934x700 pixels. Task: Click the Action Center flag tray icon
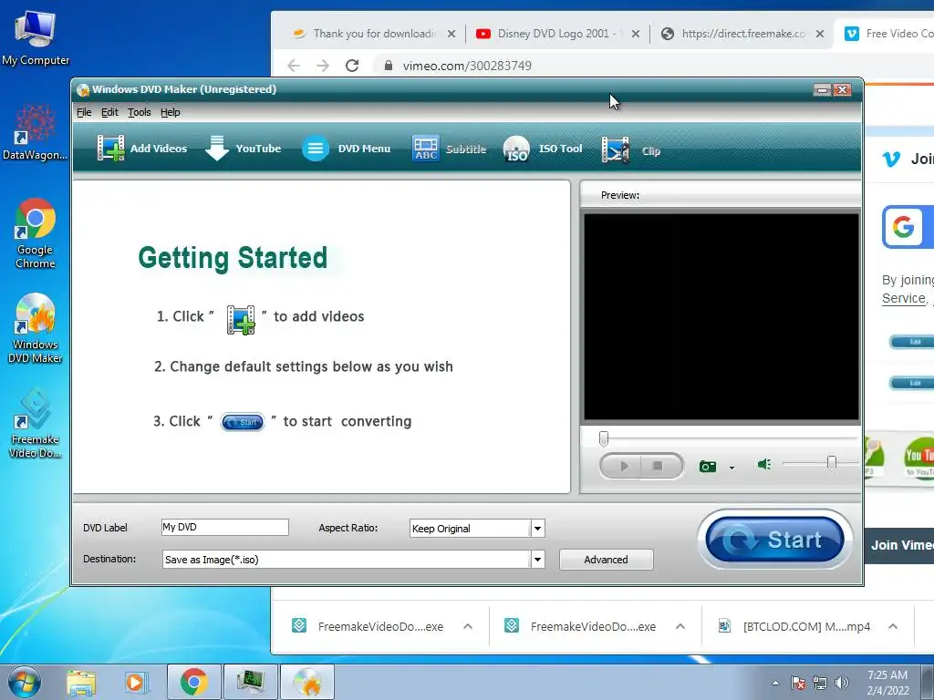pos(798,683)
